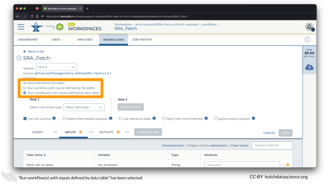Click anvil-outreach/SRA-data-on-AnVIL-example breadcrumb
This screenshot has height=185, width=330.
click(x=167, y=25)
